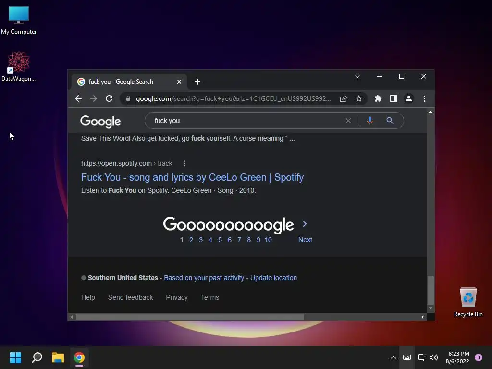The width and height of the screenshot is (492, 369).
Task: Open the Privacy footer link
Action: click(177, 297)
